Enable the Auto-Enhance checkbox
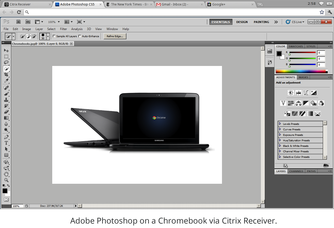The image size is (334, 228). coord(80,36)
